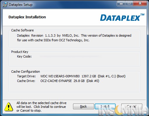Click the Dataplex Setup title bar text

click(x=21, y=5)
